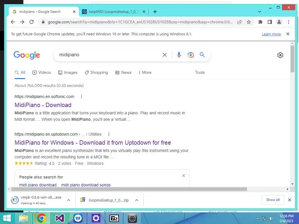Focus the midipiano search box
Image resolution: width=299 pixels, height=224 pixels.
point(109,55)
